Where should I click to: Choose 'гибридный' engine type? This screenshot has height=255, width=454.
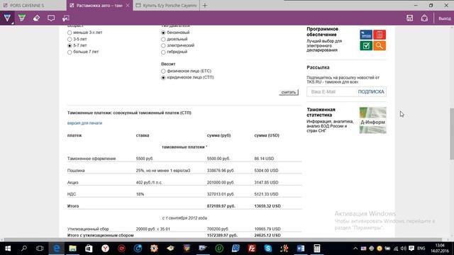click(x=163, y=52)
